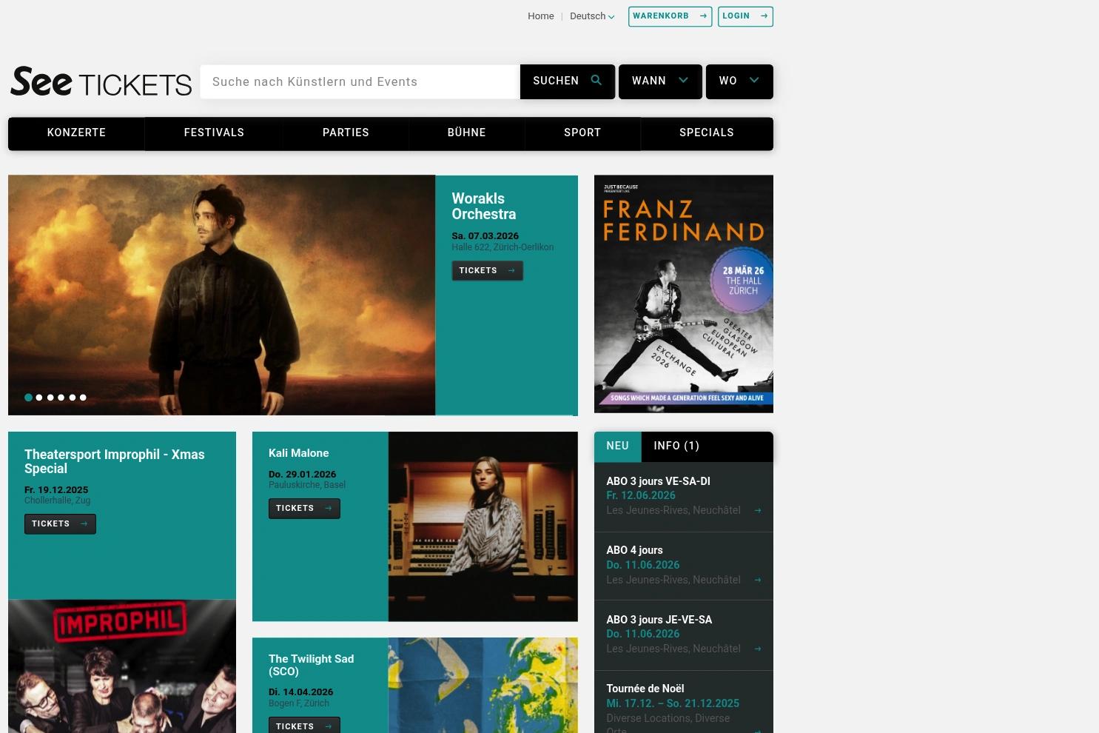Open the Warenkorb cart
Image resolution: width=1099 pixels, height=733 pixels.
(x=670, y=16)
